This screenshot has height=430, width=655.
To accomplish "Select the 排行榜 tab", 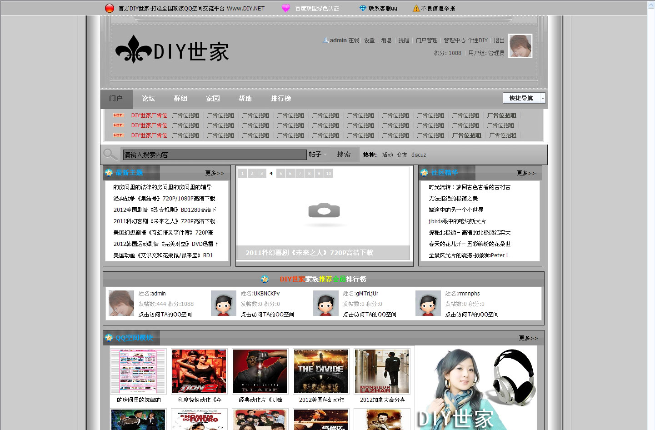I will [x=280, y=99].
